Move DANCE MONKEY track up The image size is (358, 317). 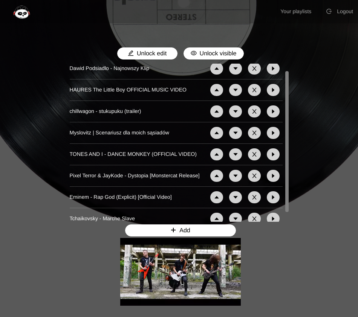217,154
